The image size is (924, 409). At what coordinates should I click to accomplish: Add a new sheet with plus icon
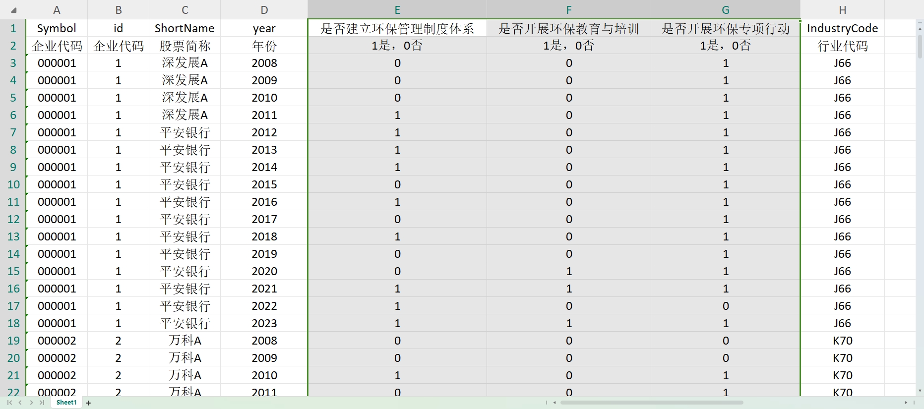(88, 403)
